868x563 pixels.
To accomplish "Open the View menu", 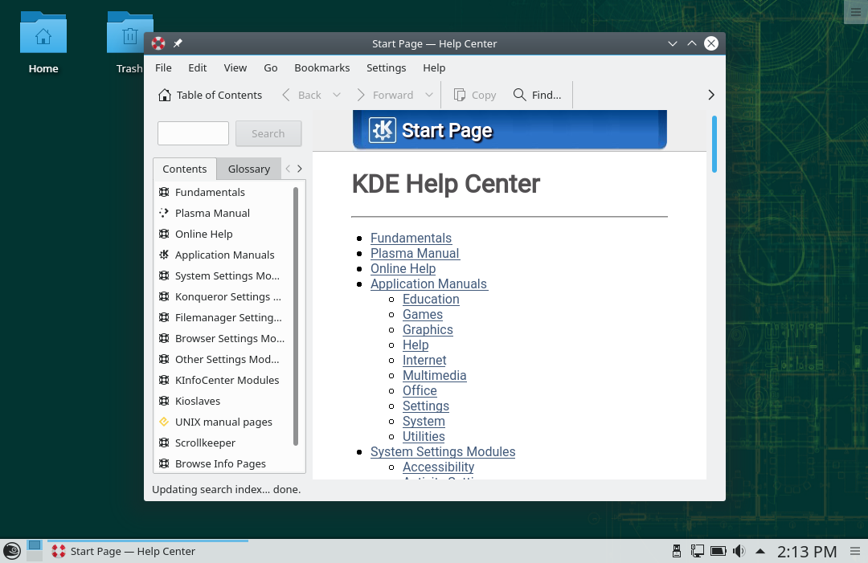I will pos(235,68).
